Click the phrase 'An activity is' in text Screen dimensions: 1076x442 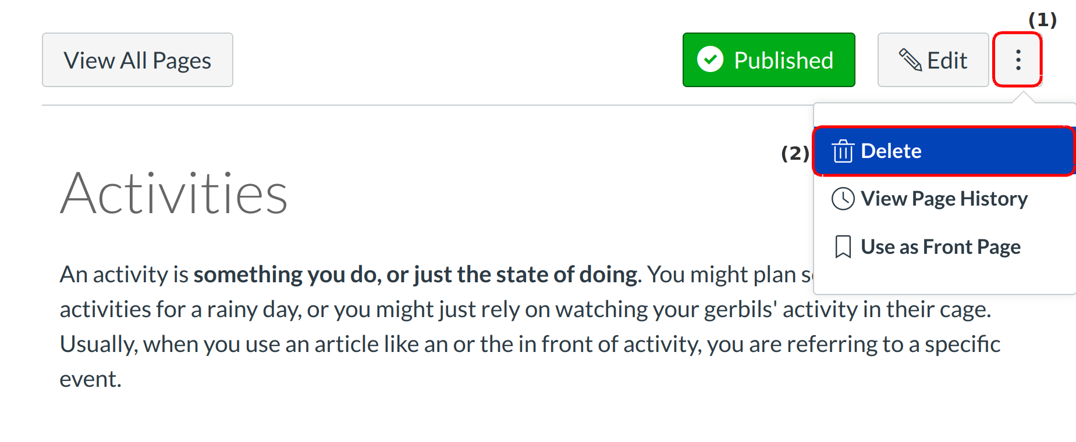pyautogui.click(x=124, y=274)
